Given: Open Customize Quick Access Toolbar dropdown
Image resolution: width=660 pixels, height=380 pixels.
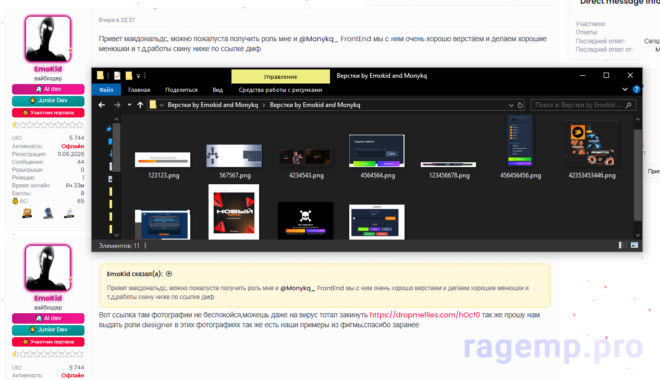Looking at the screenshot, I should [139, 76].
